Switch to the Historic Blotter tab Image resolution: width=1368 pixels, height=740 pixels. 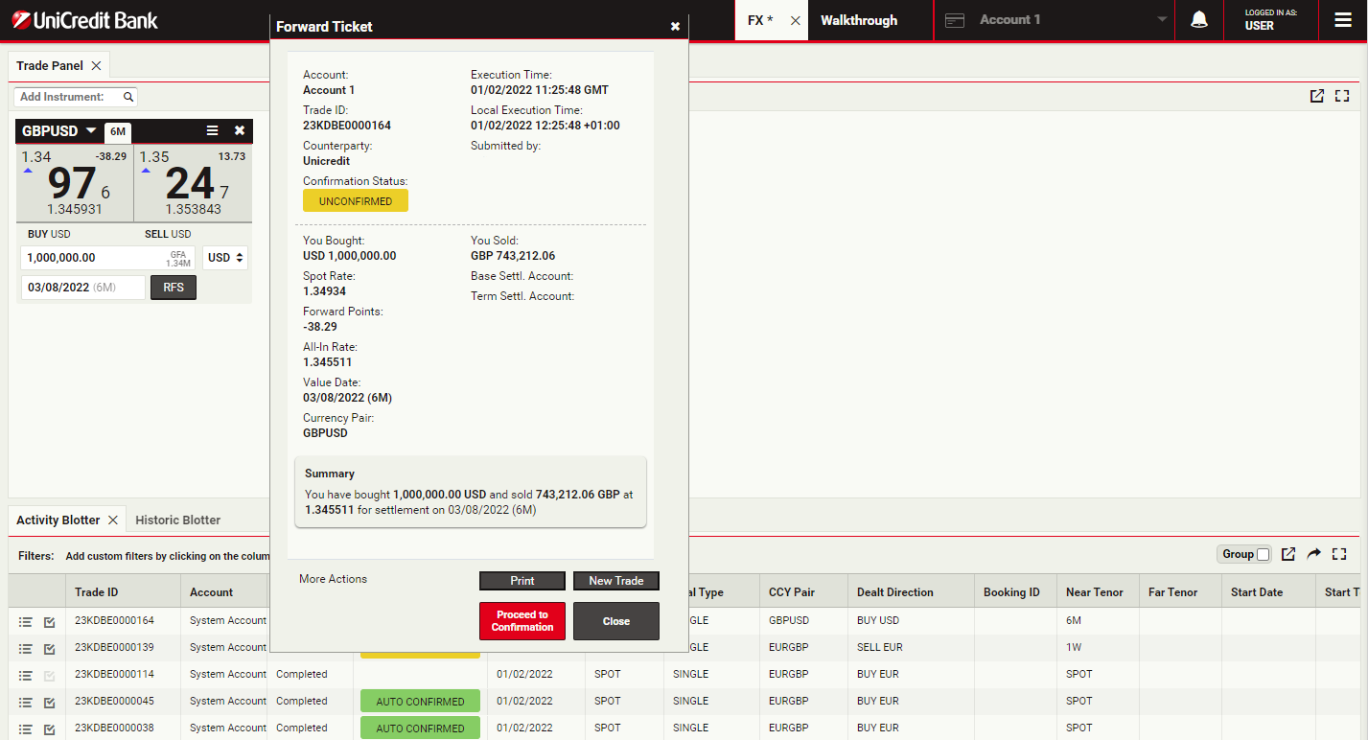coord(177,520)
